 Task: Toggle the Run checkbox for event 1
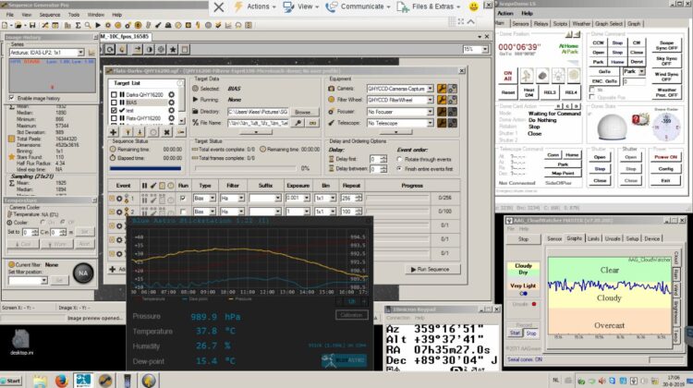tap(183, 199)
